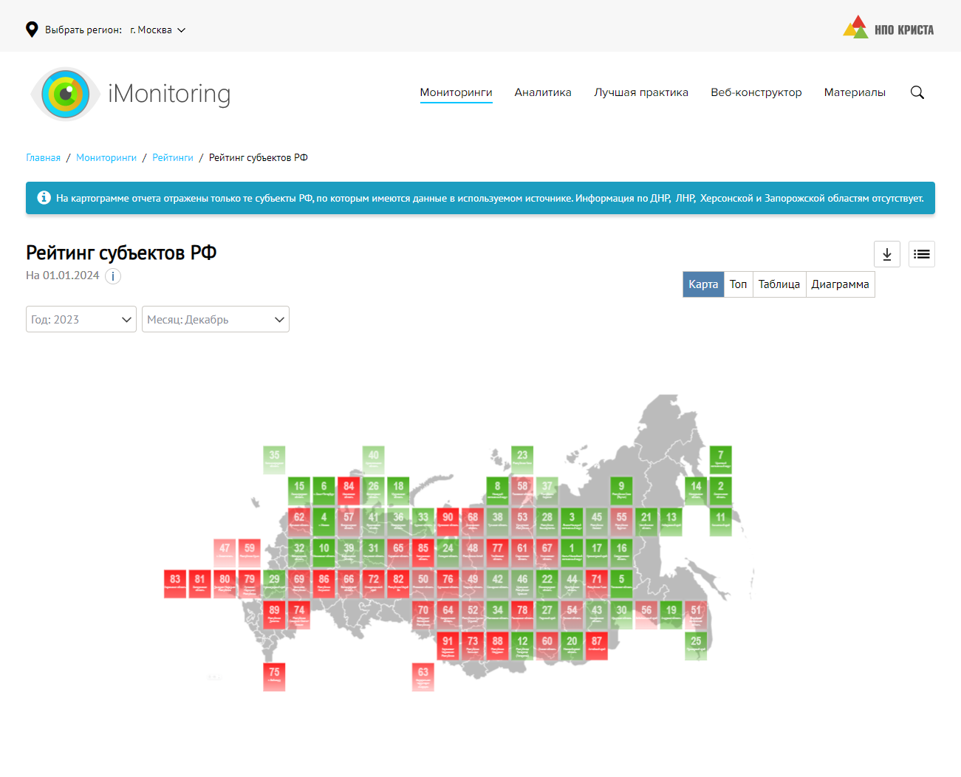Screen dimensions: 961x777
Task: Select green map tile number 1
Action: click(572, 552)
